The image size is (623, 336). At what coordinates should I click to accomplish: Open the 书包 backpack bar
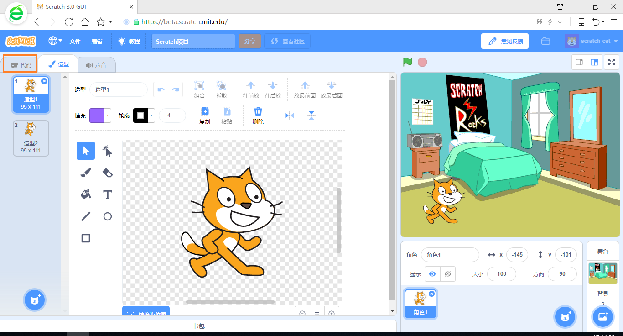coord(198,326)
